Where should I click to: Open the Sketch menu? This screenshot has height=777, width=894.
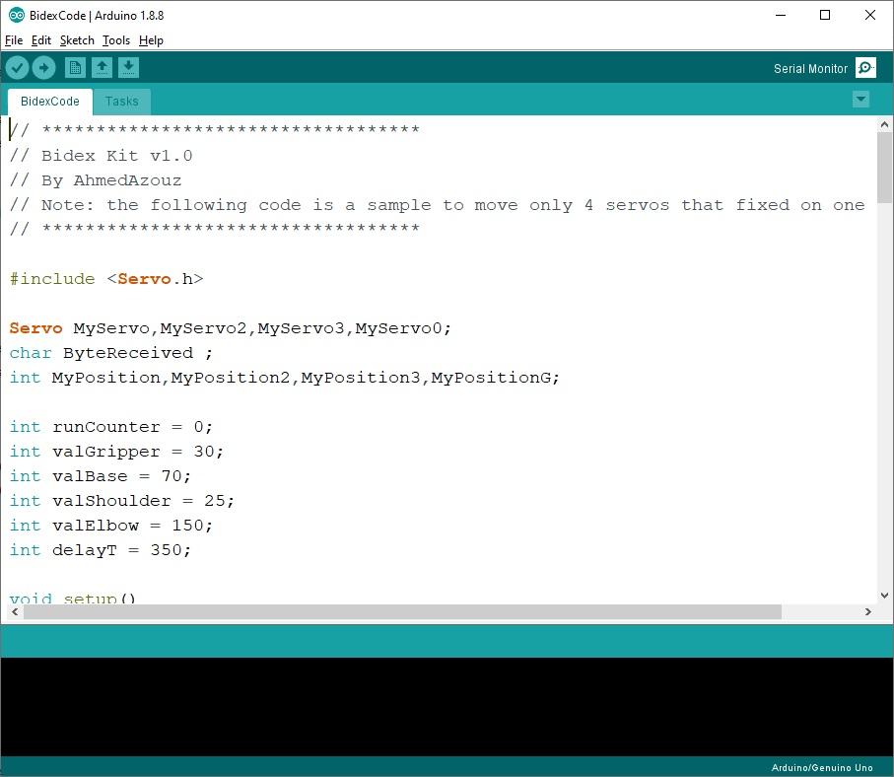(76, 40)
